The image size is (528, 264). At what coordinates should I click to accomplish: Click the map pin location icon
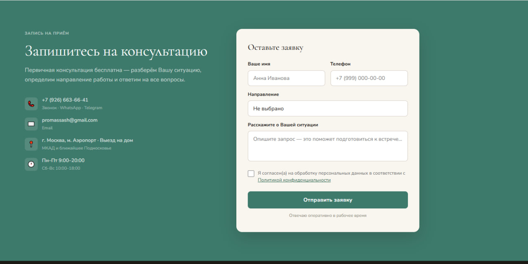click(x=31, y=144)
